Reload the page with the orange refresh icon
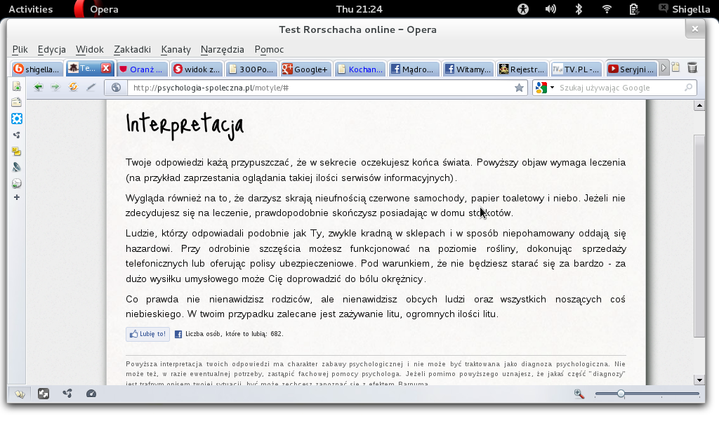719x421 pixels. pyautogui.click(x=73, y=87)
